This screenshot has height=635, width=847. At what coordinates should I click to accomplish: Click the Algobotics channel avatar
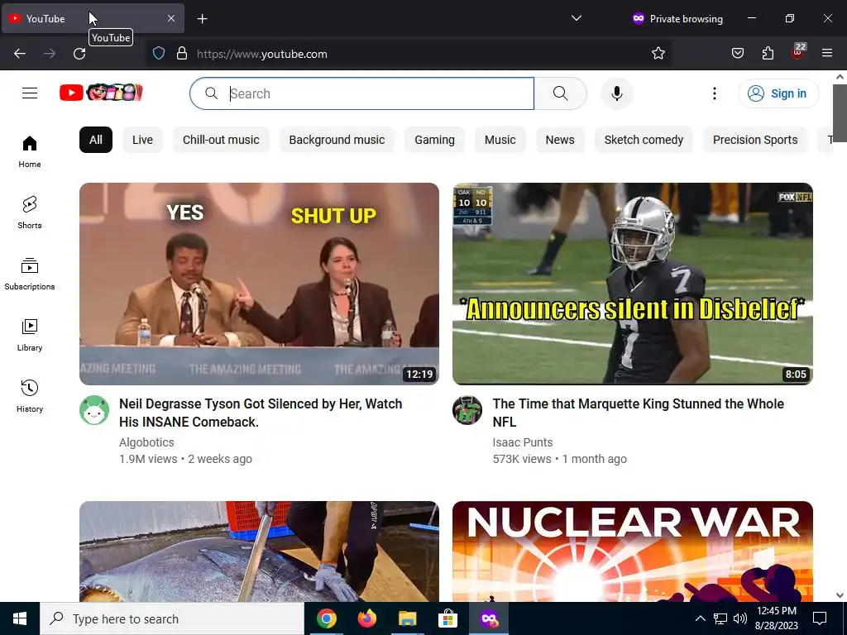pos(94,410)
